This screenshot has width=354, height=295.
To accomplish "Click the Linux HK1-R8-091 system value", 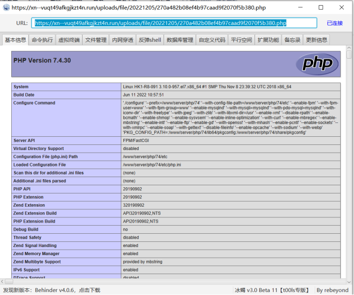I will [207, 87].
